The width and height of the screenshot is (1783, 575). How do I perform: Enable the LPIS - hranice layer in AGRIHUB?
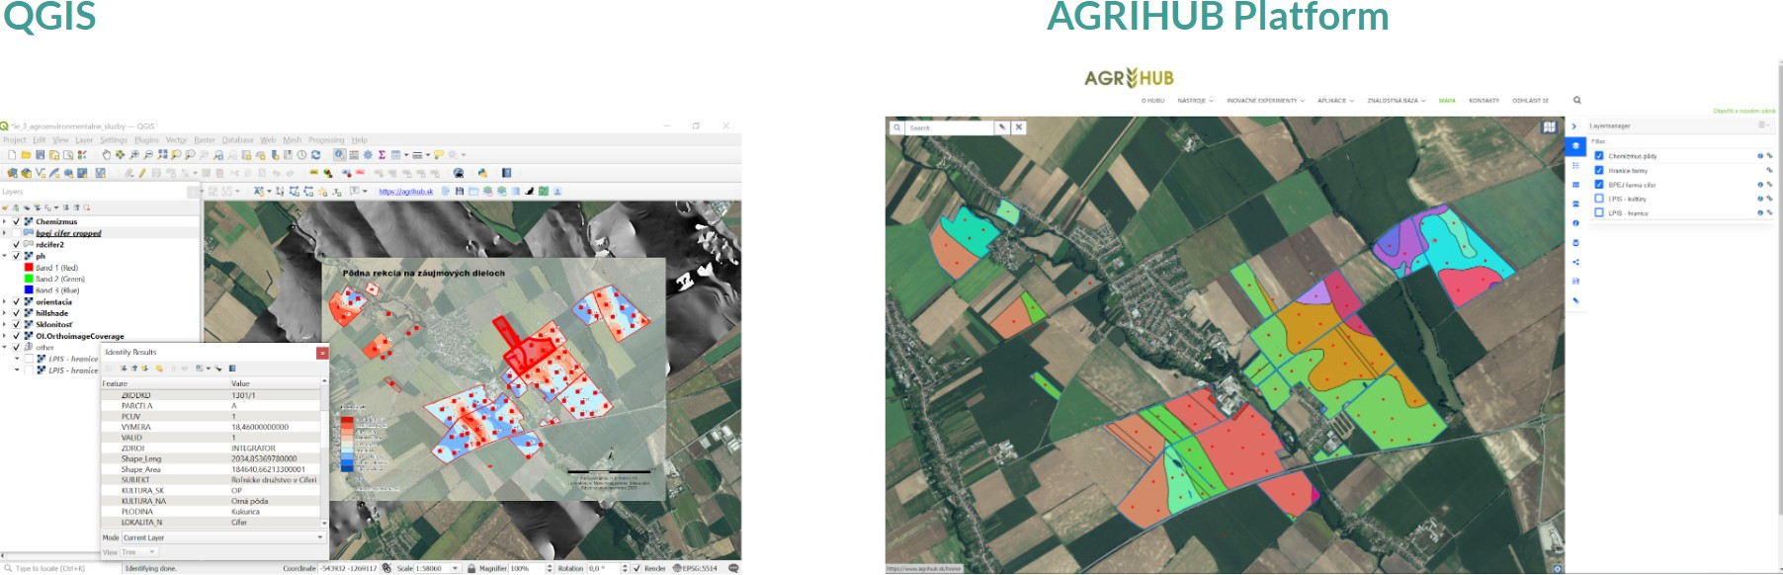1599,212
